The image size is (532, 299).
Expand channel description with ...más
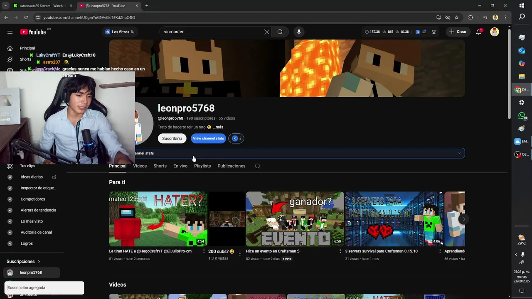[x=218, y=127]
